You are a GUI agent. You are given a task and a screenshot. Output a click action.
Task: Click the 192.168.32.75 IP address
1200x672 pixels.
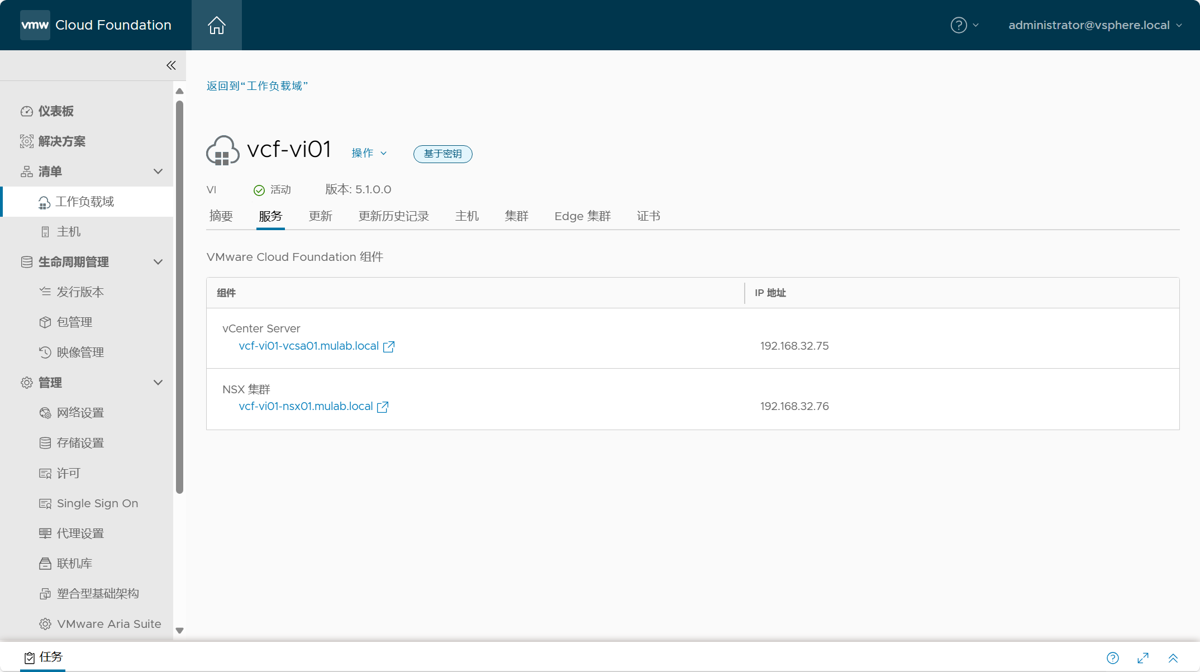pyautogui.click(x=794, y=346)
